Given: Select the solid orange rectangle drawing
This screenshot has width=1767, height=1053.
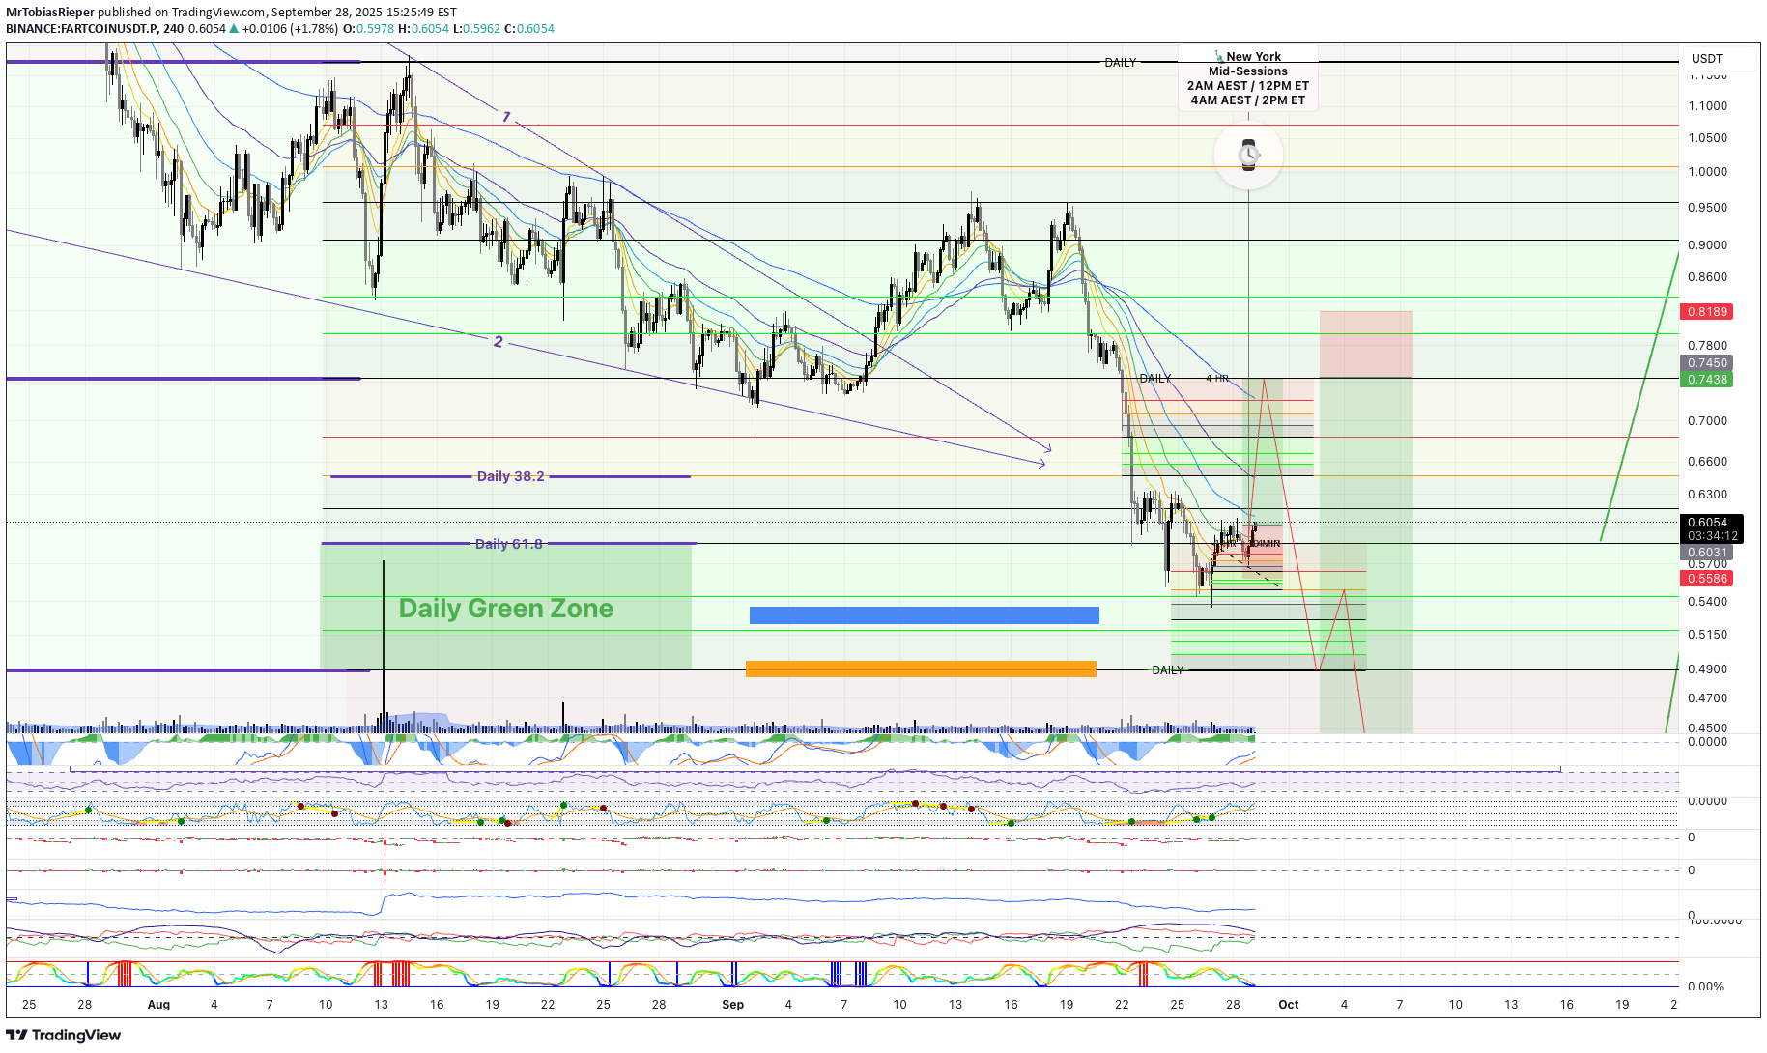Looking at the screenshot, I should pos(921,669).
